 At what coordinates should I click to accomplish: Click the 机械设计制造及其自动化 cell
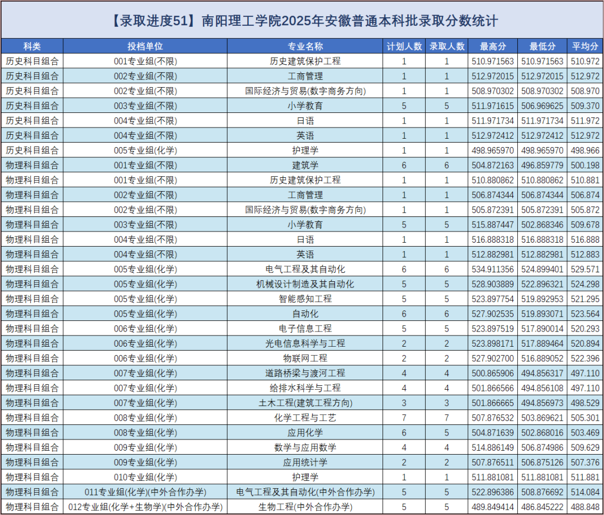point(305,284)
